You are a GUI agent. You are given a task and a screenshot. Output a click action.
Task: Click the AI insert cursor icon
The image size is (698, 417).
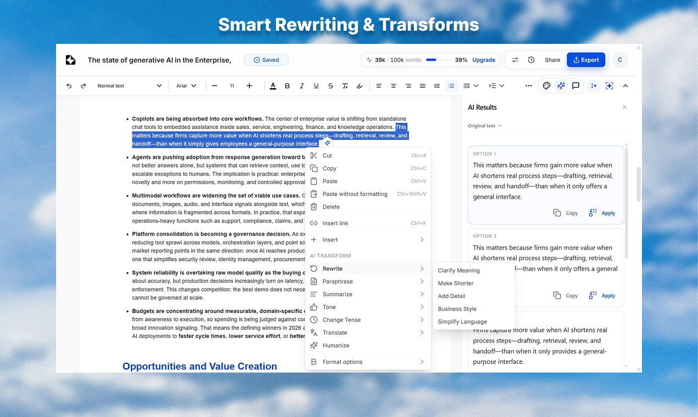594,86
